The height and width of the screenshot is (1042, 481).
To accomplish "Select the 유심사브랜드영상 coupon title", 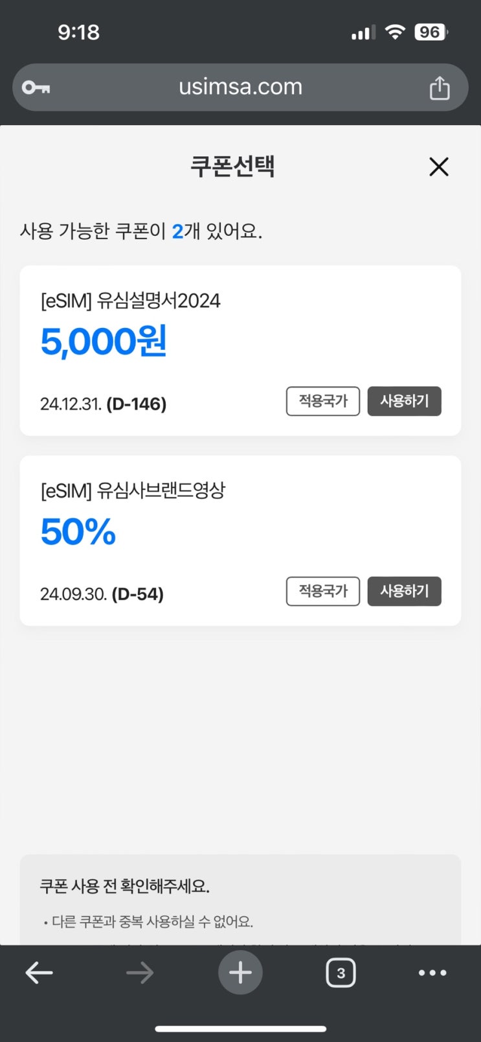I will [133, 491].
